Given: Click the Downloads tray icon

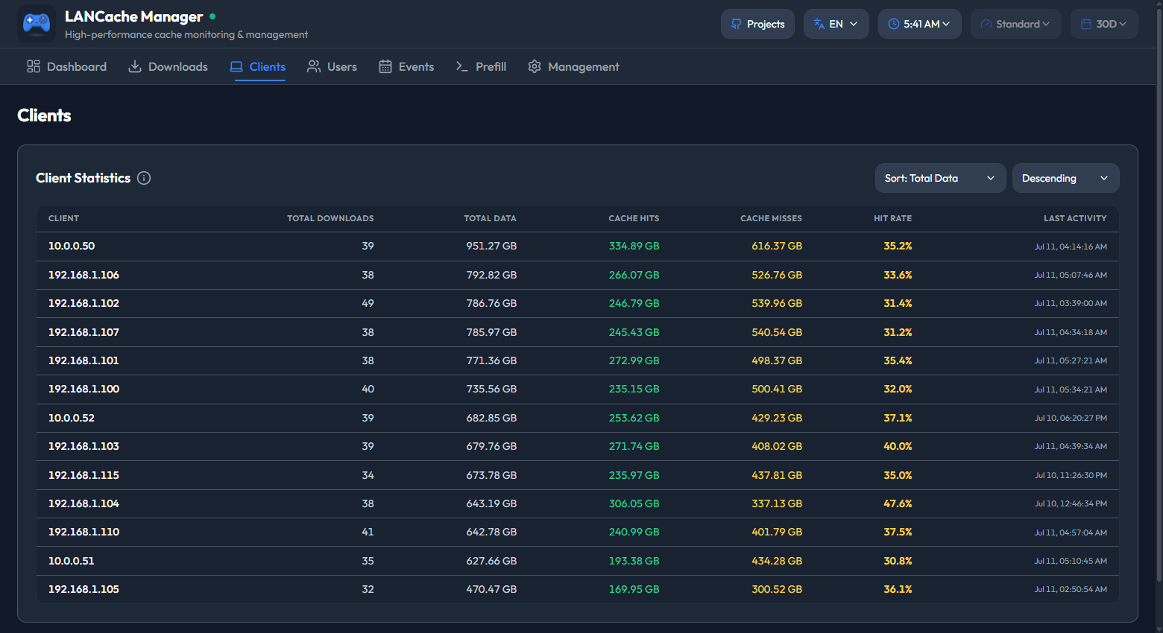Looking at the screenshot, I should pos(135,66).
